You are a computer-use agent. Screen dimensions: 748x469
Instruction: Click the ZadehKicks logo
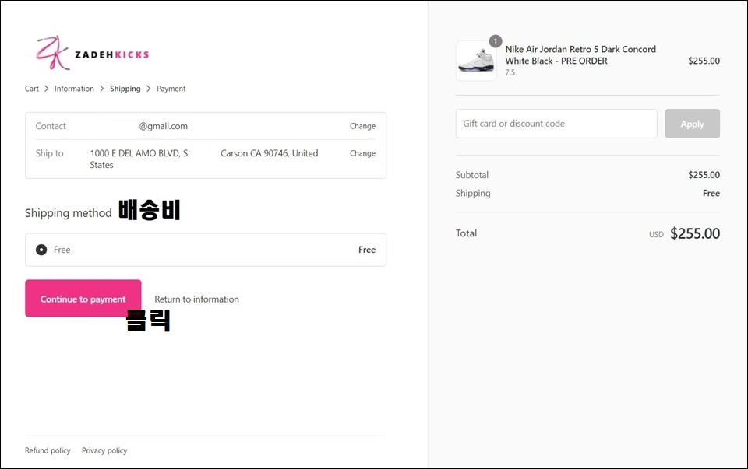[92, 53]
